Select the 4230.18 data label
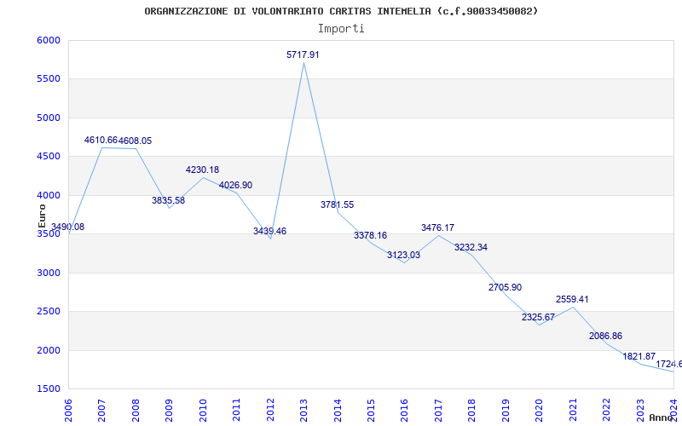Viewport: 682px width, 426px height. click(202, 170)
